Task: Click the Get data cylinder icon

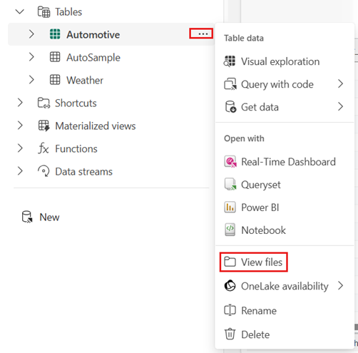Action: pos(230,107)
